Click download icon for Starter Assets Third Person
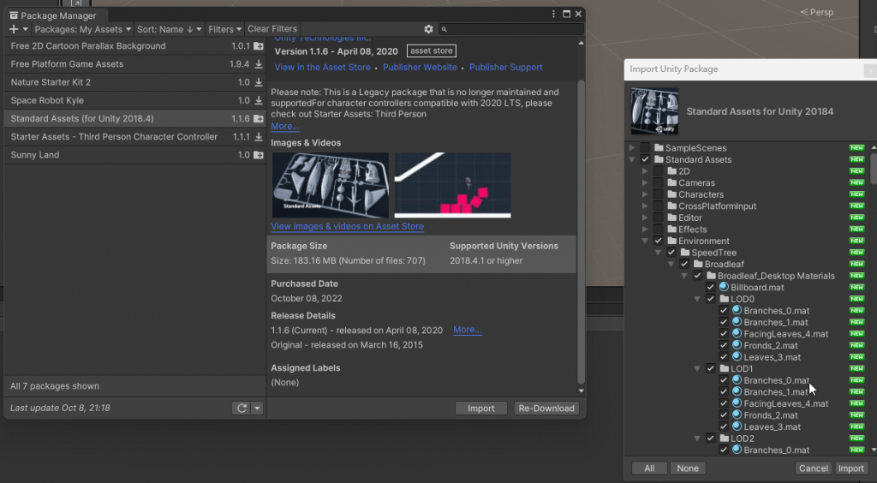 [259, 137]
